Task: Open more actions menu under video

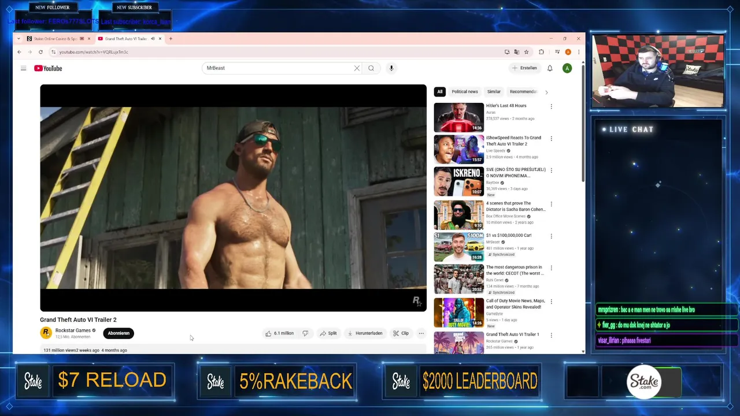Action: click(x=421, y=333)
